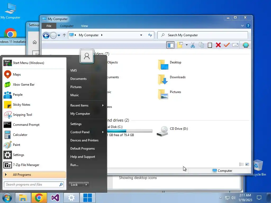The image size is (271, 203).
Task: Open People app from start menu
Action: (34, 95)
